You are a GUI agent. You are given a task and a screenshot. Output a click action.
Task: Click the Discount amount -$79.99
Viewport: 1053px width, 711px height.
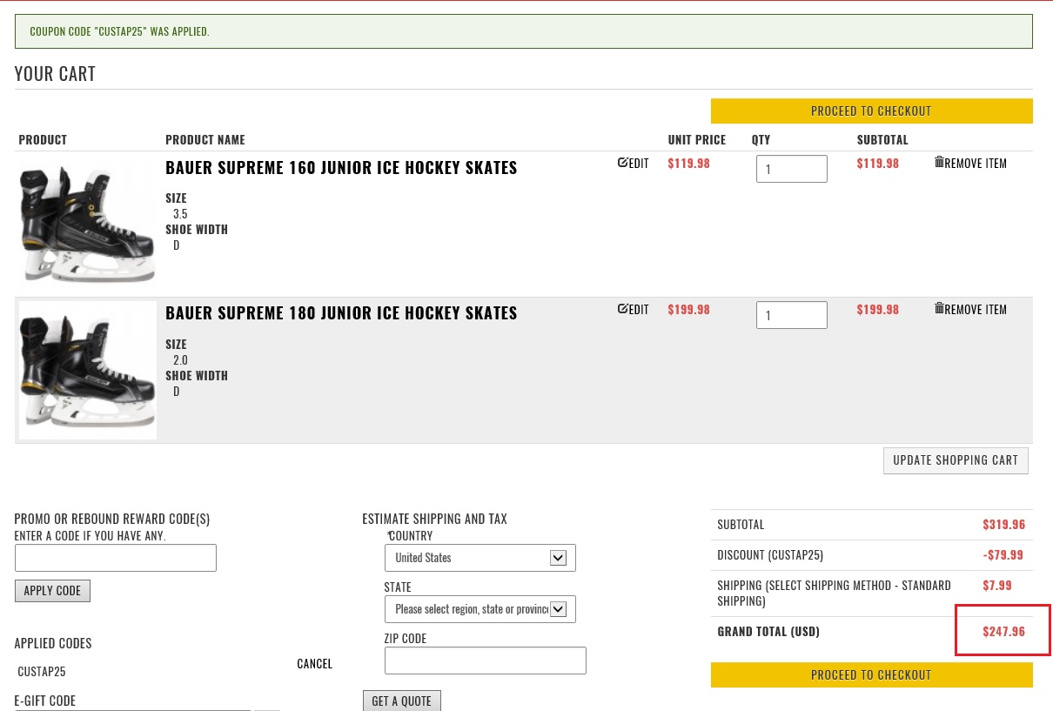tap(1003, 555)
